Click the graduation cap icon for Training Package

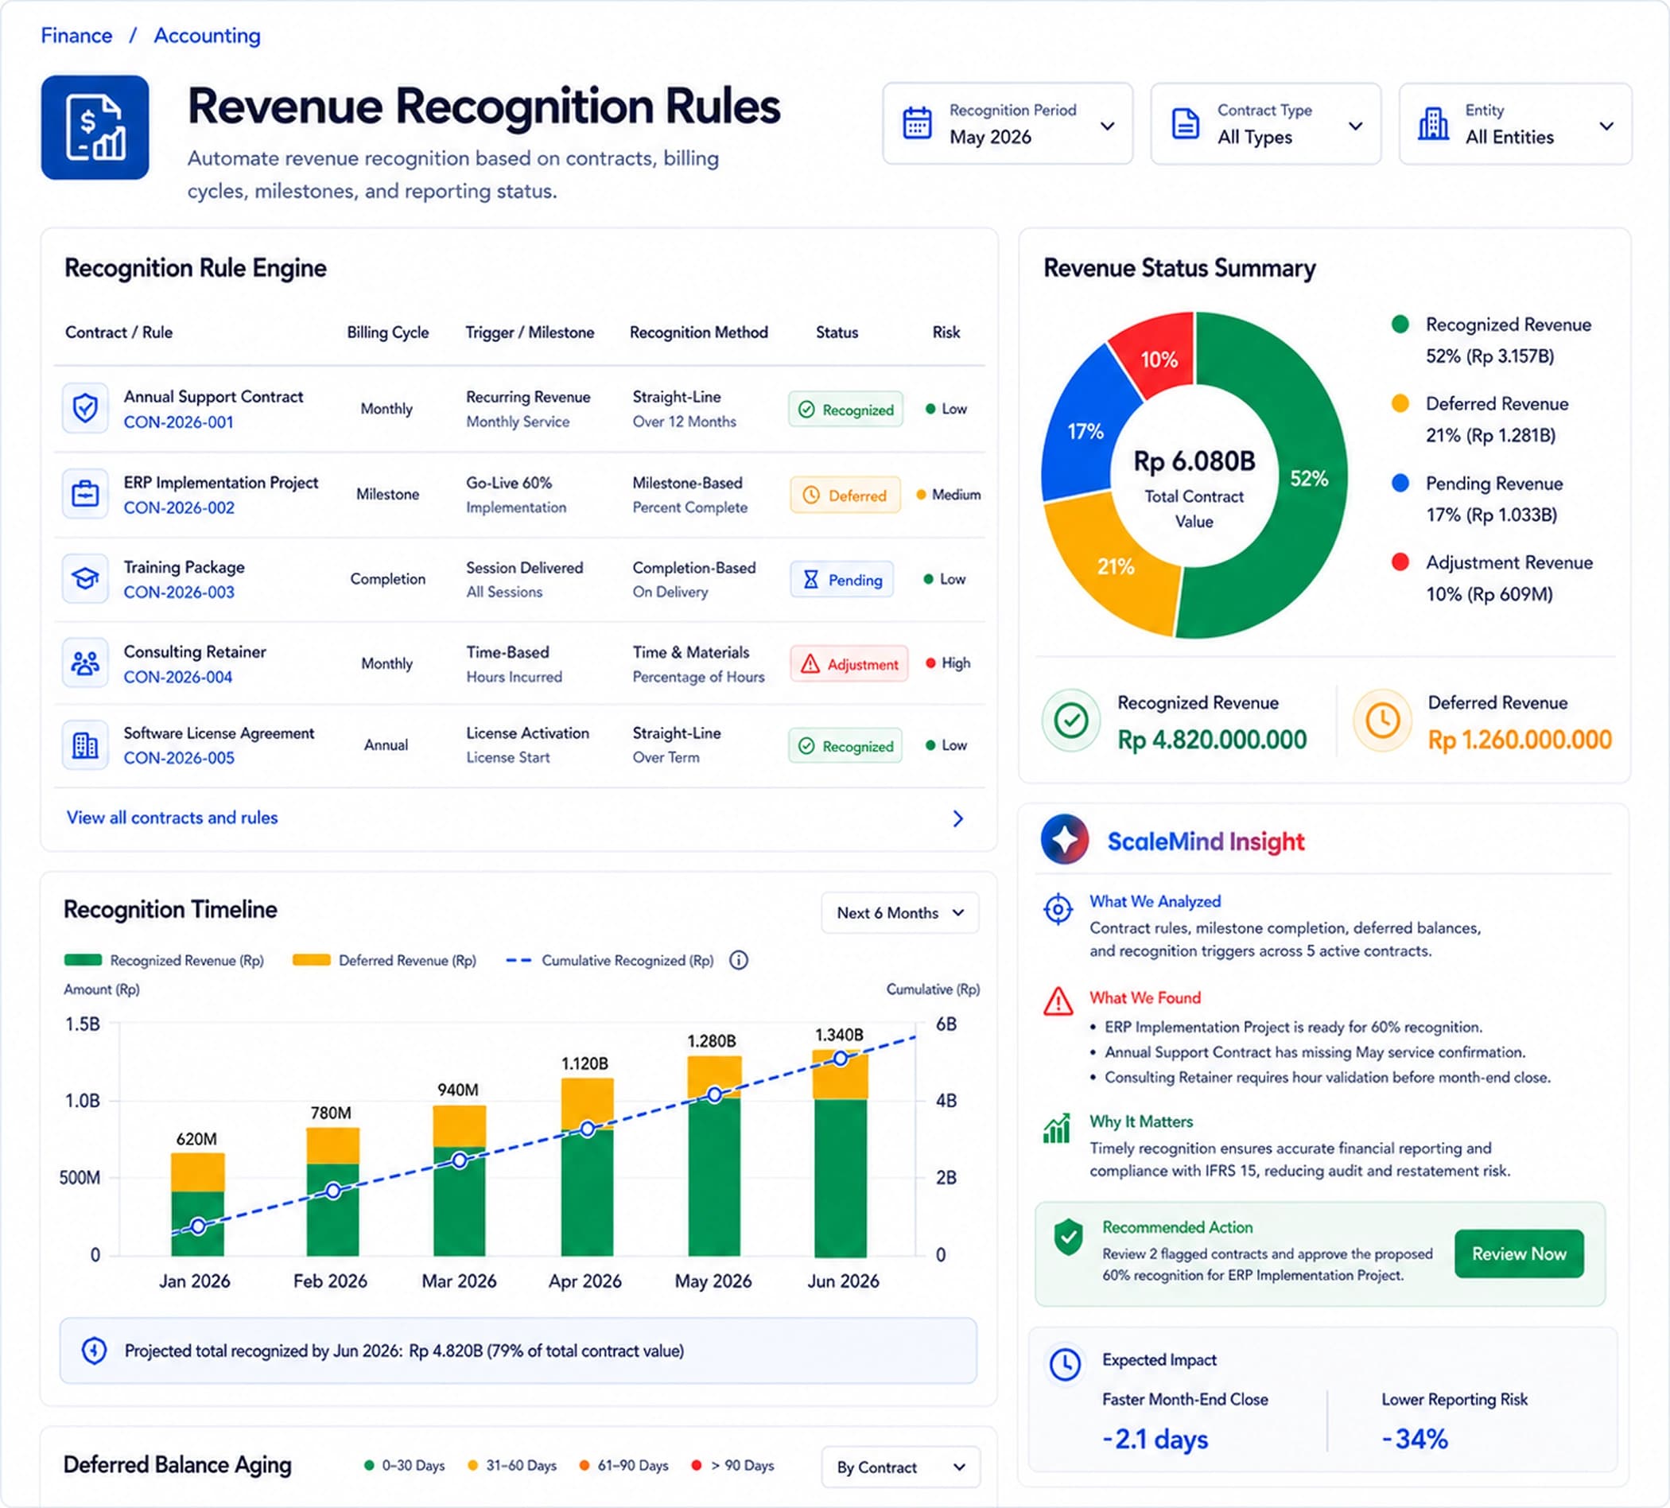tap(85, 578)
